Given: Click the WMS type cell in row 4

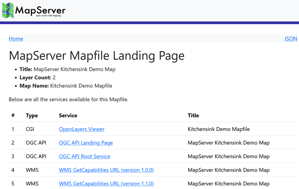Looking at the screenshot, I should point(32,170).
